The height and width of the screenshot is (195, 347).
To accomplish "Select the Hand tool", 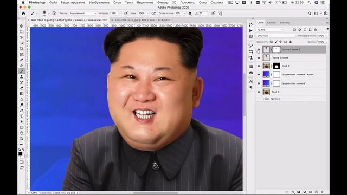I will coord(22,133).
